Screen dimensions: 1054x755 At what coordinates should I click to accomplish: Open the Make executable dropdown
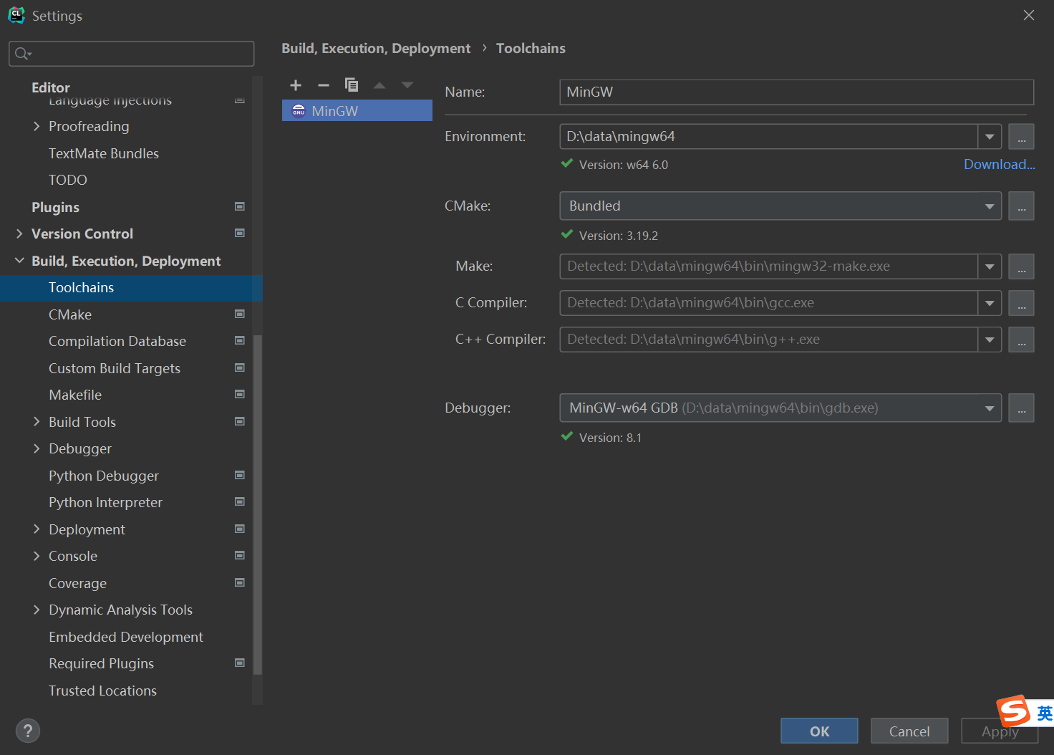click(x=990, y=266)
